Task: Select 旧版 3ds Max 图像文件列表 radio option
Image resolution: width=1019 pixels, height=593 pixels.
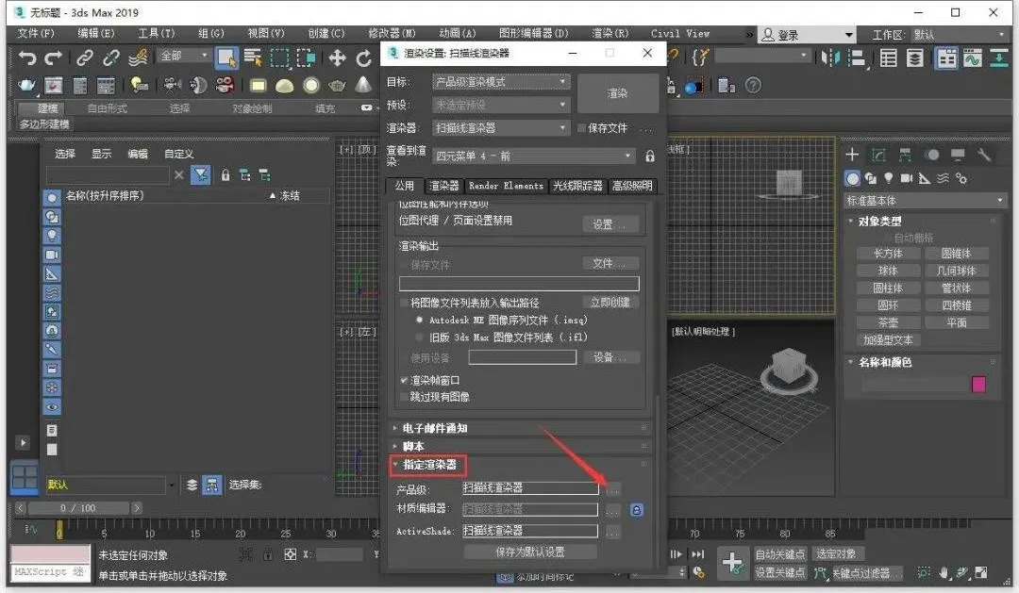Action: click(x=419, y=338)
